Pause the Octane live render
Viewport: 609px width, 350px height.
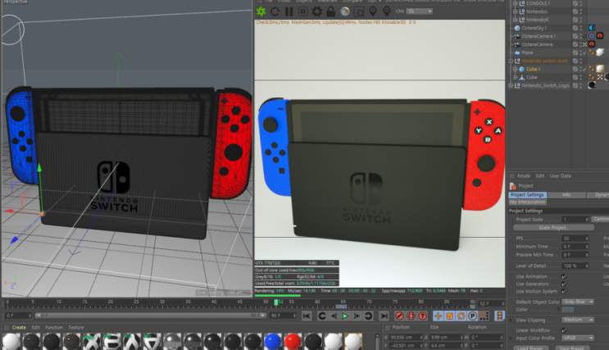(x=289, y=11)
